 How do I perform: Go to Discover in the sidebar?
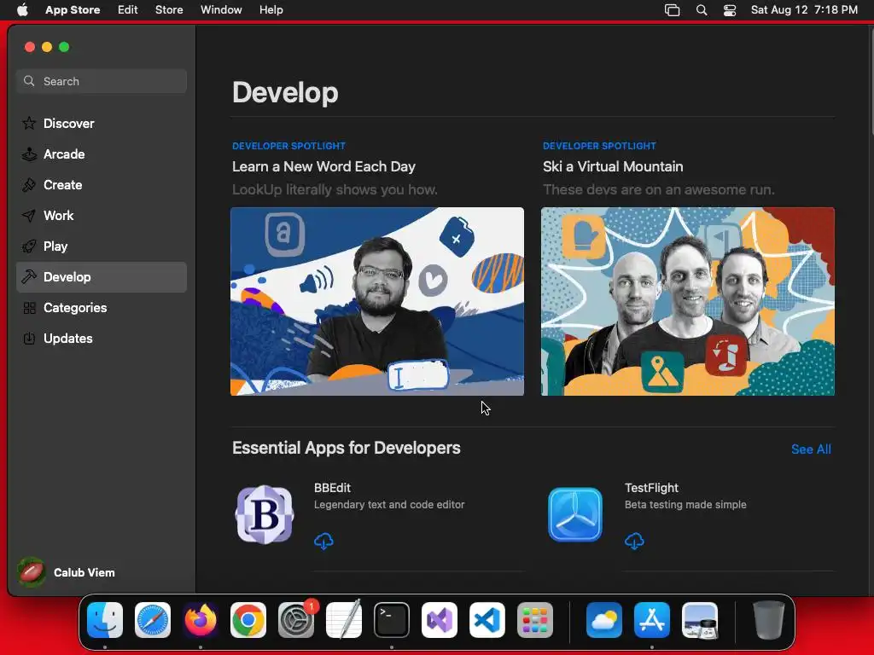coord(102,123)
